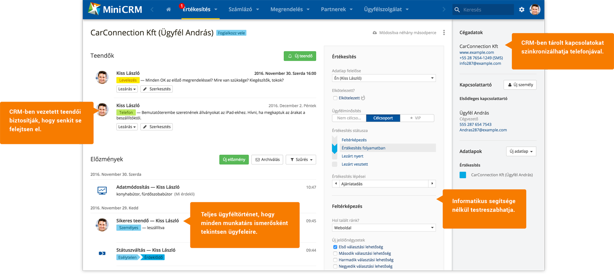The image size is (614, 274).
Task: Click the green Új teendő button
Action: [300, 56]
